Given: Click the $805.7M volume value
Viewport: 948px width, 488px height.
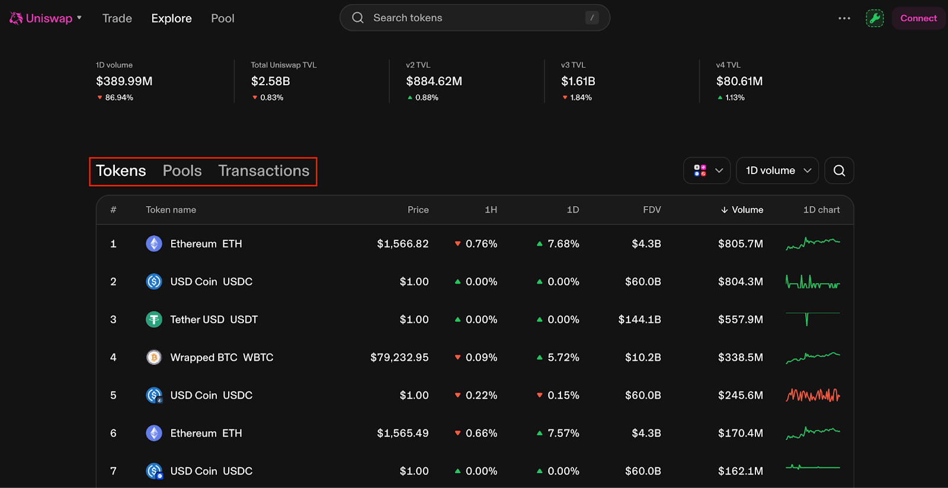Looking at the screenshot, I should pyautogui.click(x=741, y=243).
